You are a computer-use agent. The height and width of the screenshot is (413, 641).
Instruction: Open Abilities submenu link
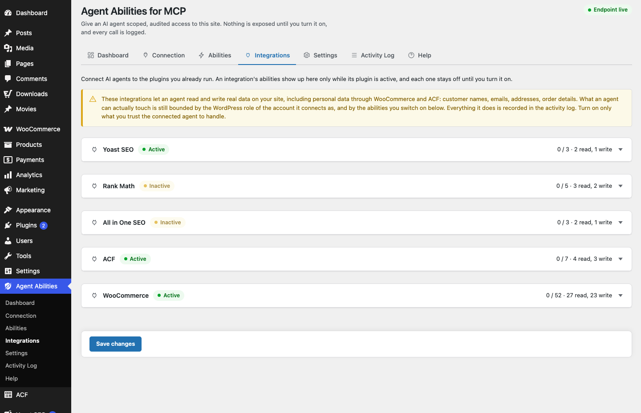point(16,328)
